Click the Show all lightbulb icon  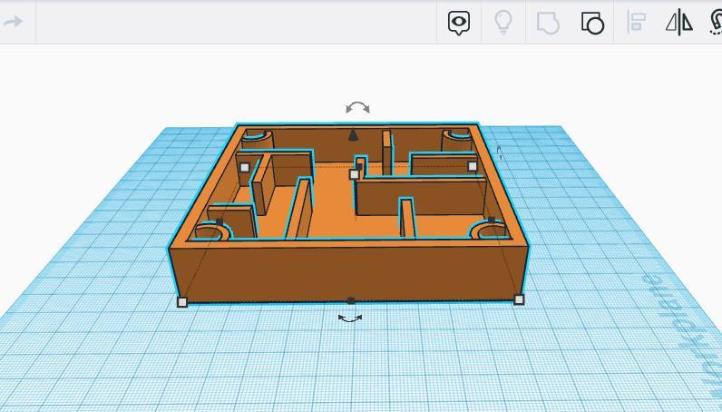coord(502,23)
